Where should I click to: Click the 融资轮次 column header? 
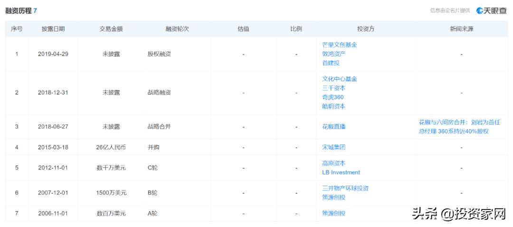click(177, 29)
